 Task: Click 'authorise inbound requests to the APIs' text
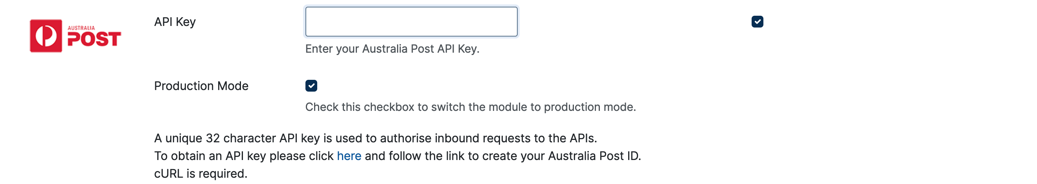488,138
